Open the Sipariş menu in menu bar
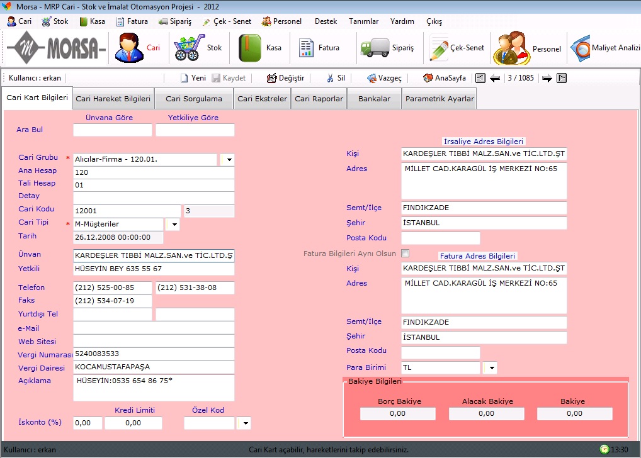 point(175,21)
